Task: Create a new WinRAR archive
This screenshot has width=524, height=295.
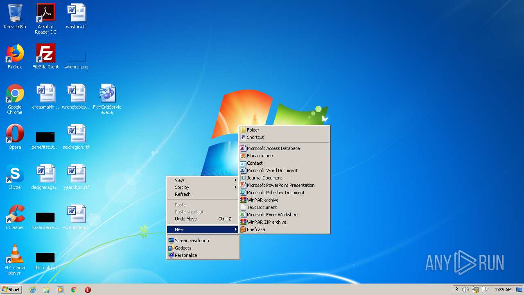Action: click(284, 200)
